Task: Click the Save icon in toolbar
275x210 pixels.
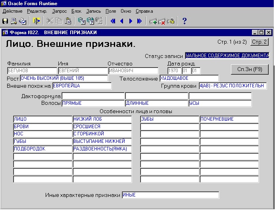Action: (x=5, y=21)
